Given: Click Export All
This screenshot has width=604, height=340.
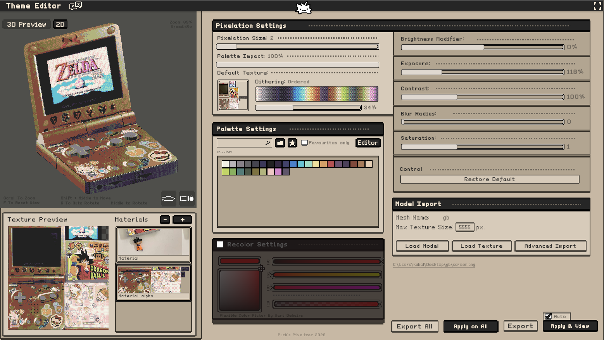Looking at the screenshot, I should coord(414,326).
